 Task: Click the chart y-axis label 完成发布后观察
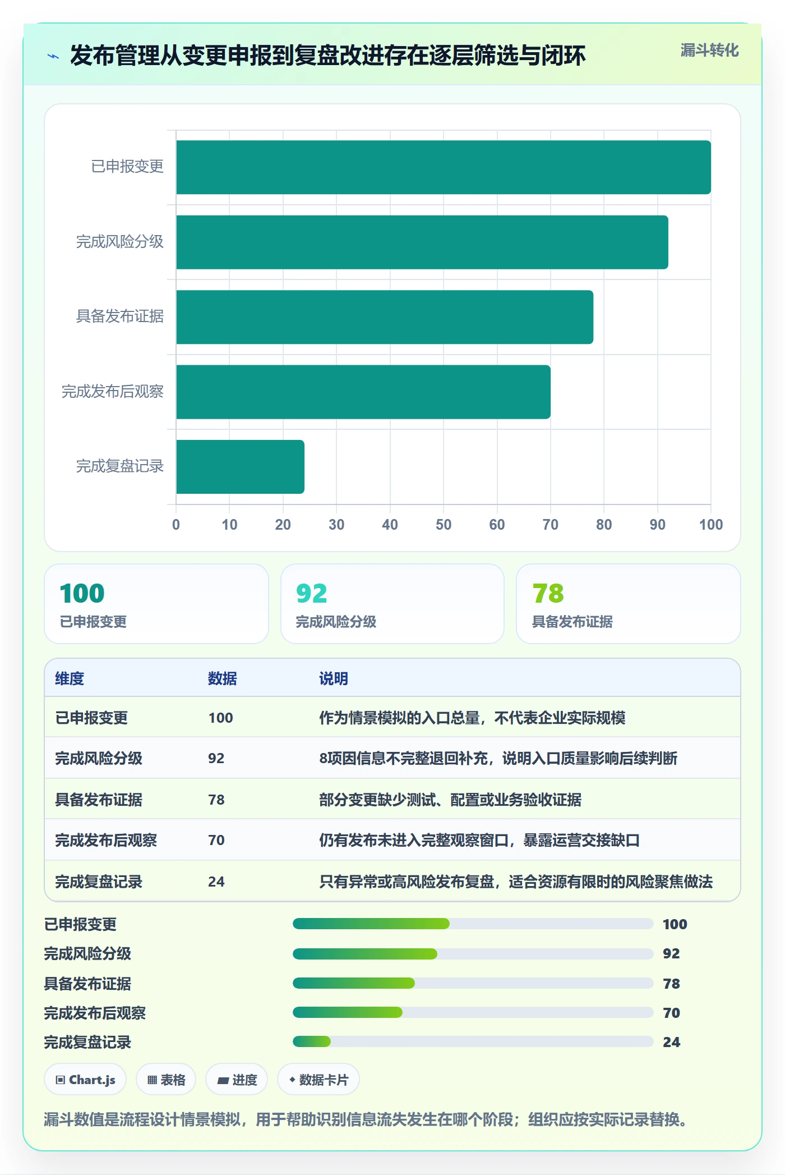click(x=113, y=392)
